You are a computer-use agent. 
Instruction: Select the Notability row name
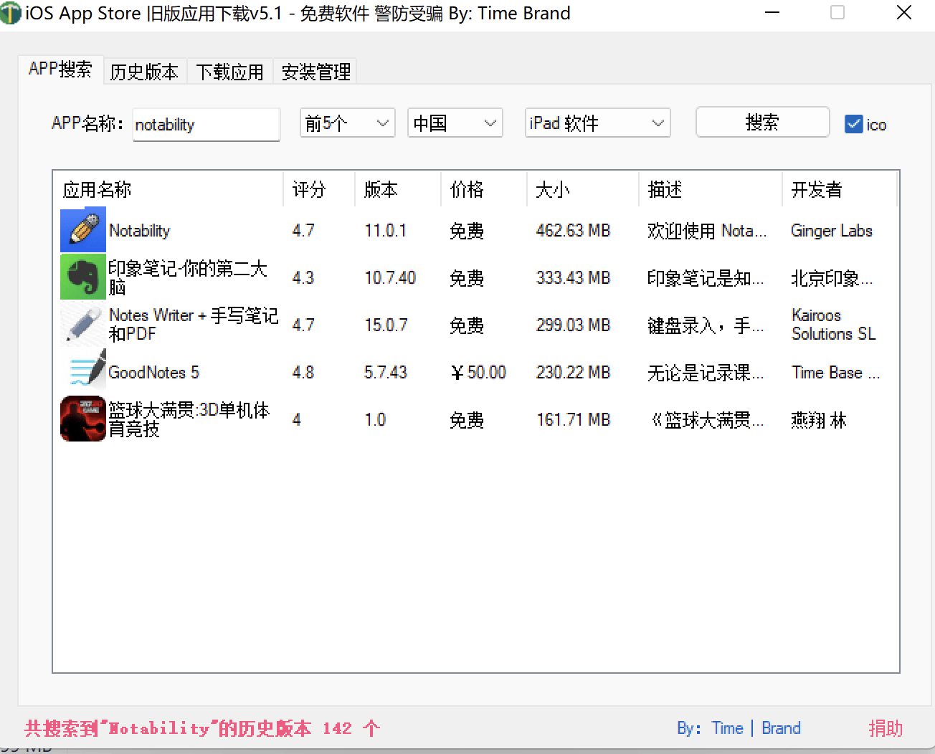[139, 231]
